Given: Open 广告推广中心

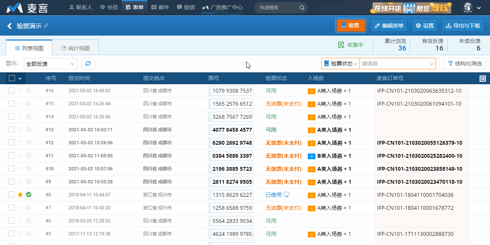Looking at the screenshot, I should pyautogui.click(x=222, y=7).
